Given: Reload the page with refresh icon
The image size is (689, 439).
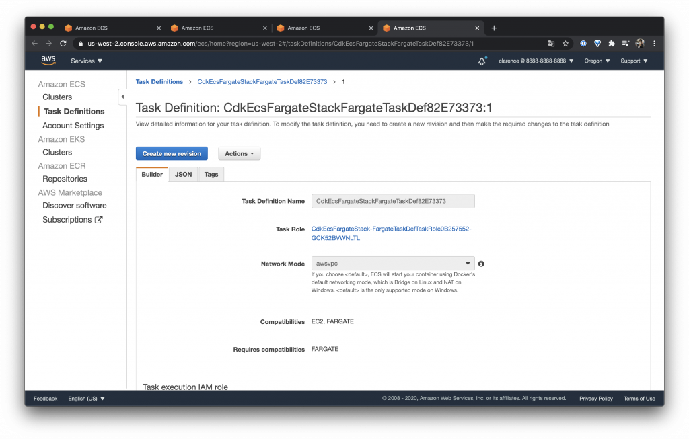Looking at the screenshot, I should (63, 44).
